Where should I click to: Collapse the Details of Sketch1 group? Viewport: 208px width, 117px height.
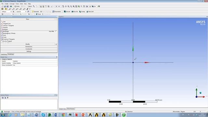(1, 59)
